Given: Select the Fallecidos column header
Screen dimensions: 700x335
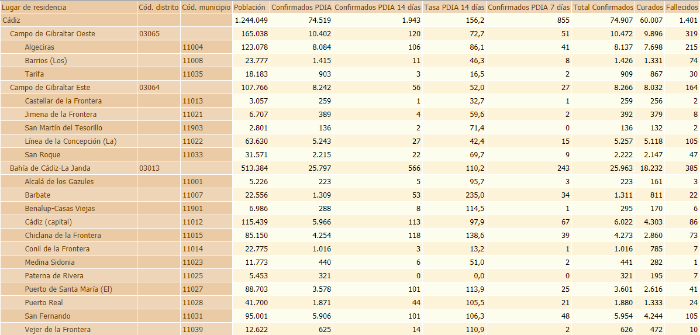Looking at the screenshot, I should tap(682, 8).
